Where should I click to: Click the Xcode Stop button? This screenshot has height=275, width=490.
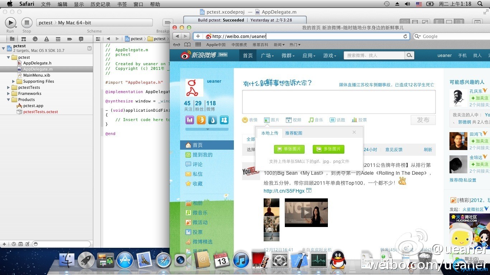point(27,23)
